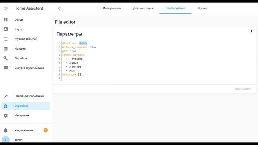Open Браузер мультимедиа in the sidebar
Image resolution: width=258 pixels, height=145 pixels.
tap(26, 68)
